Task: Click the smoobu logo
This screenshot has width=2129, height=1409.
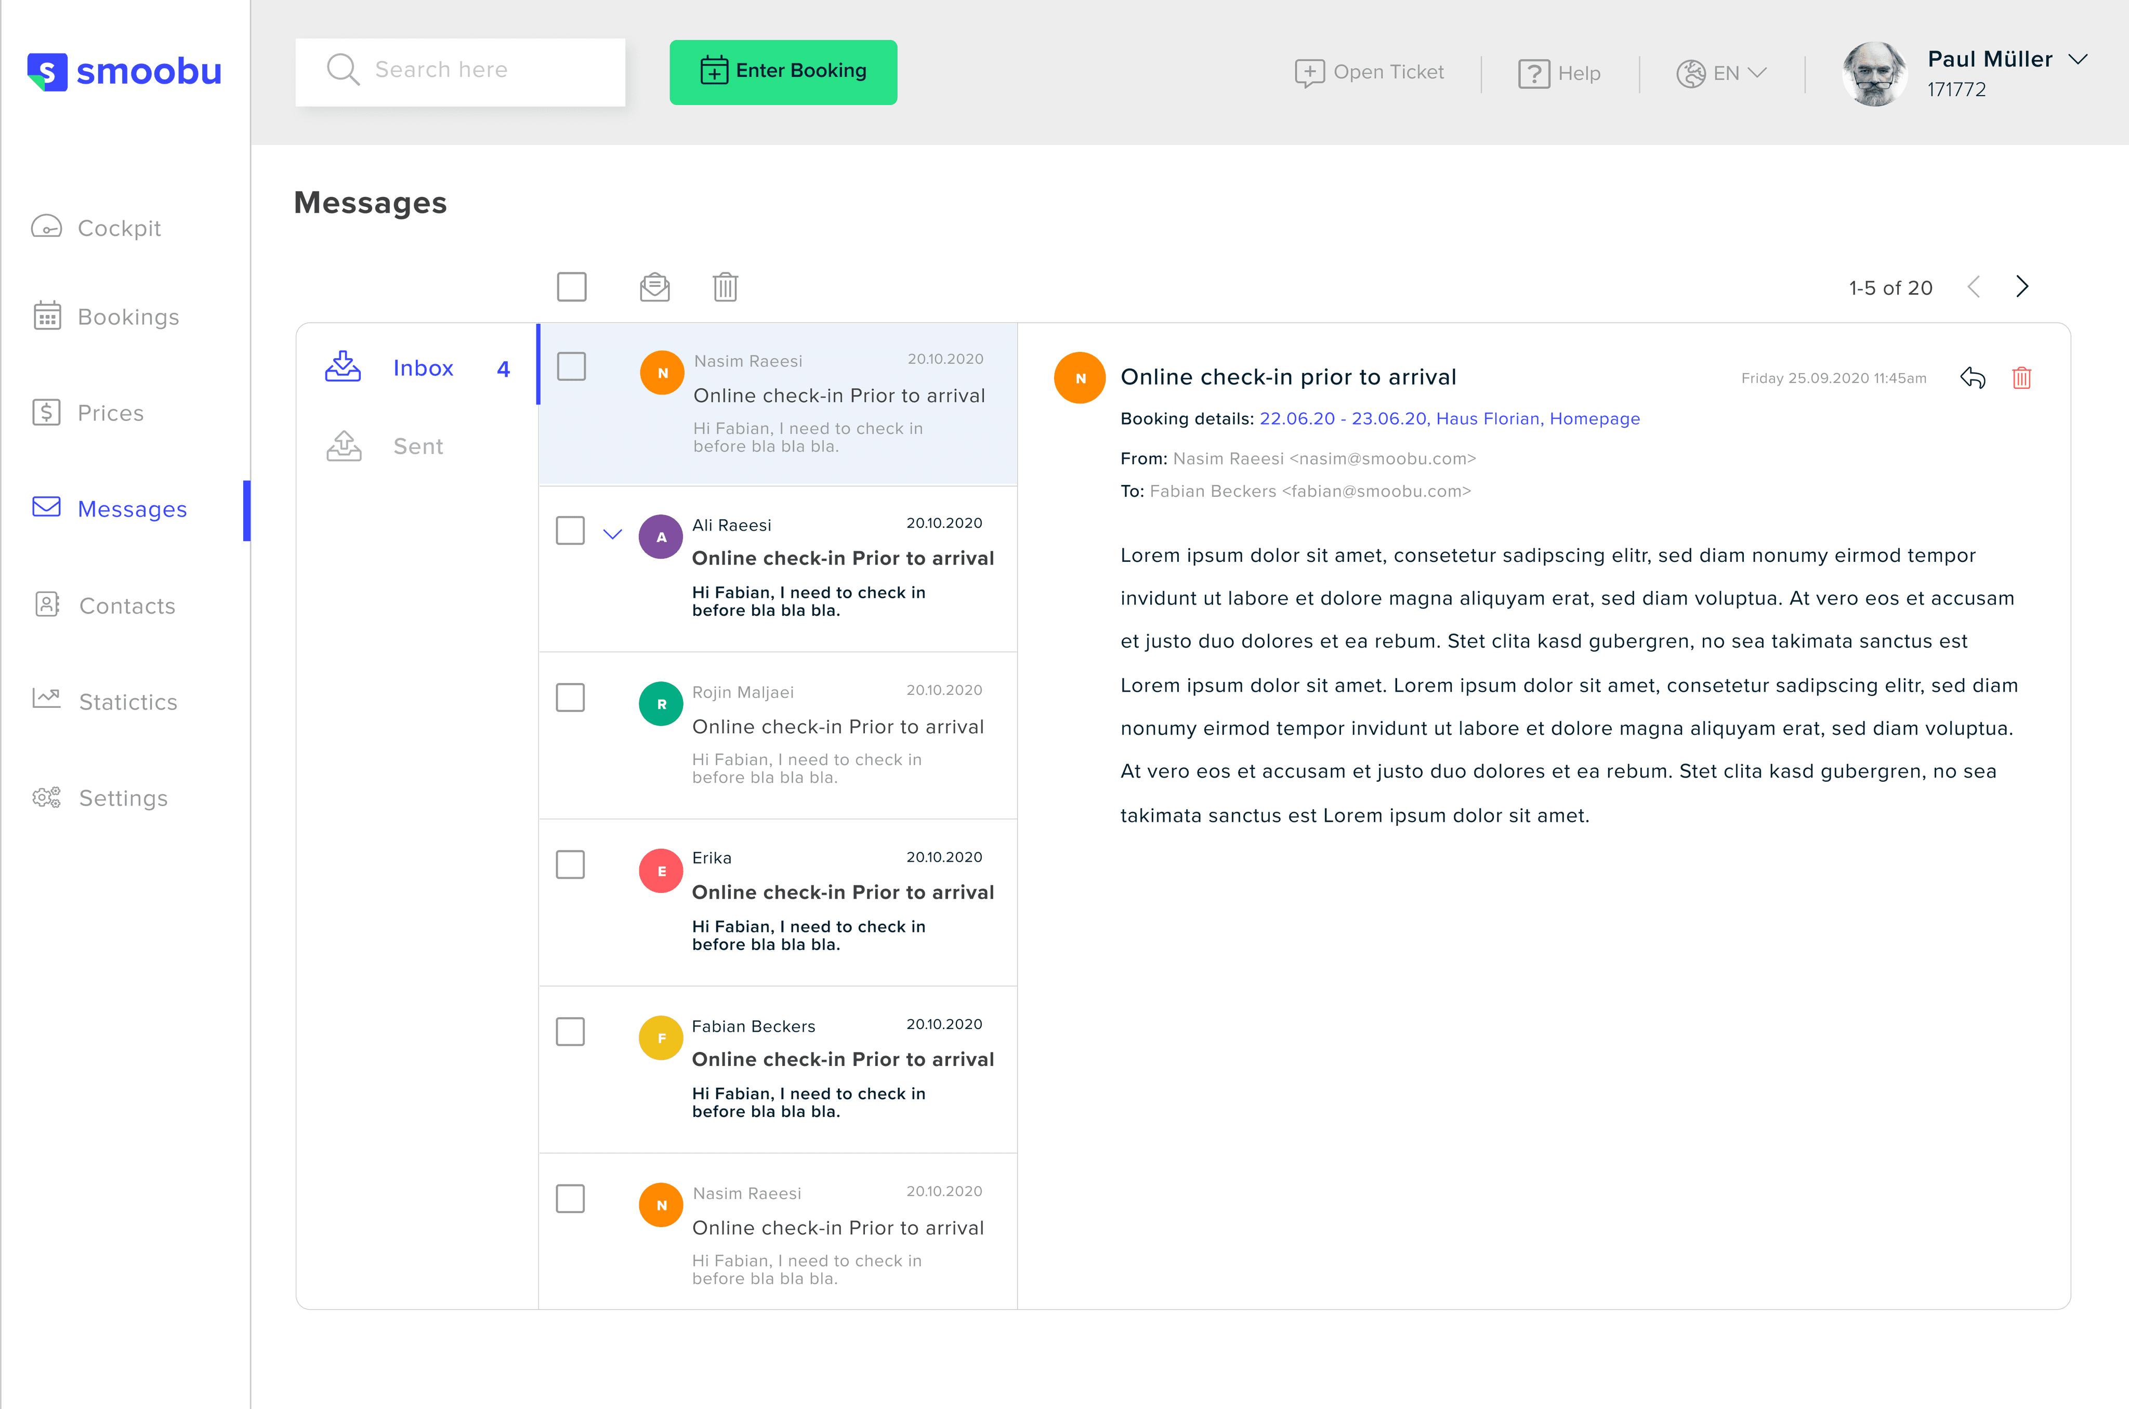Action: point(125,72)
